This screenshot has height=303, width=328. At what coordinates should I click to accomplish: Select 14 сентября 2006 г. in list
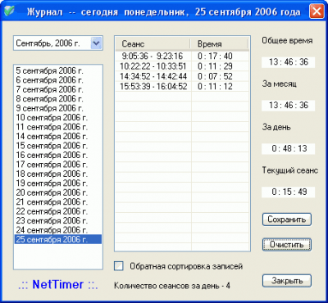coord(58,137)
